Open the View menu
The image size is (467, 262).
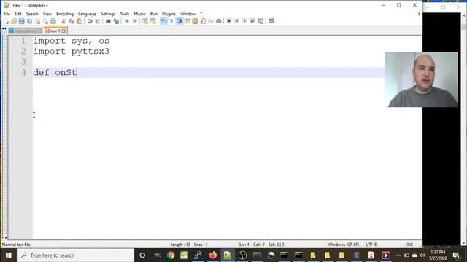(47, 14)
